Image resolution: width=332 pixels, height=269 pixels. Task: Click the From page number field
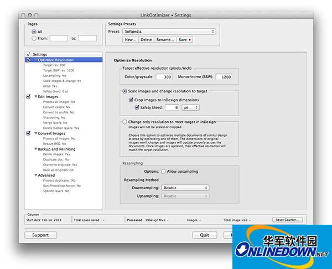coord(59,38)
